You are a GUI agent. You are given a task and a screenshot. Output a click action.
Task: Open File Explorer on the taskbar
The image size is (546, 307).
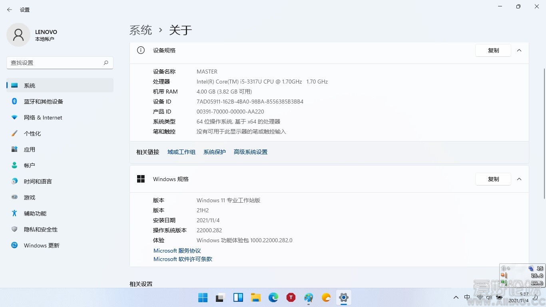[256, 297]
